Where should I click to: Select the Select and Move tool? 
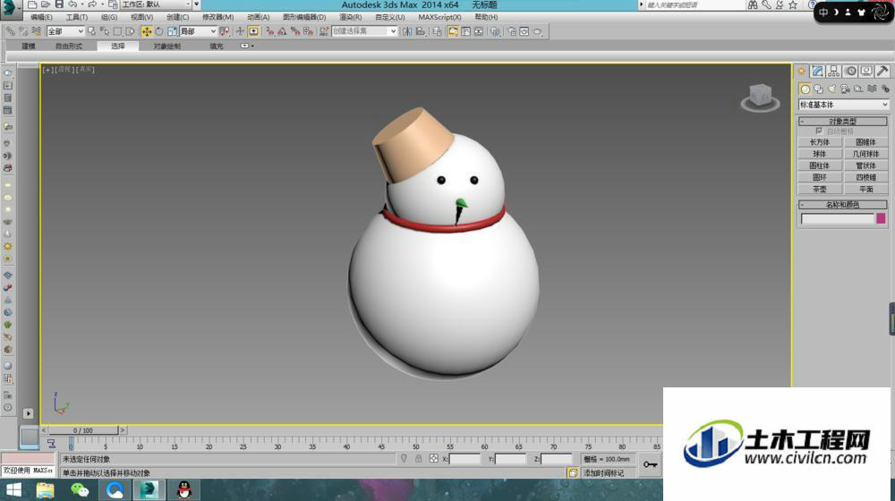tap(147, 31)
